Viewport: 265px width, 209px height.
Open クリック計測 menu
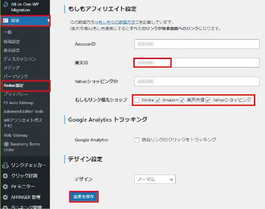click(24, 176)
